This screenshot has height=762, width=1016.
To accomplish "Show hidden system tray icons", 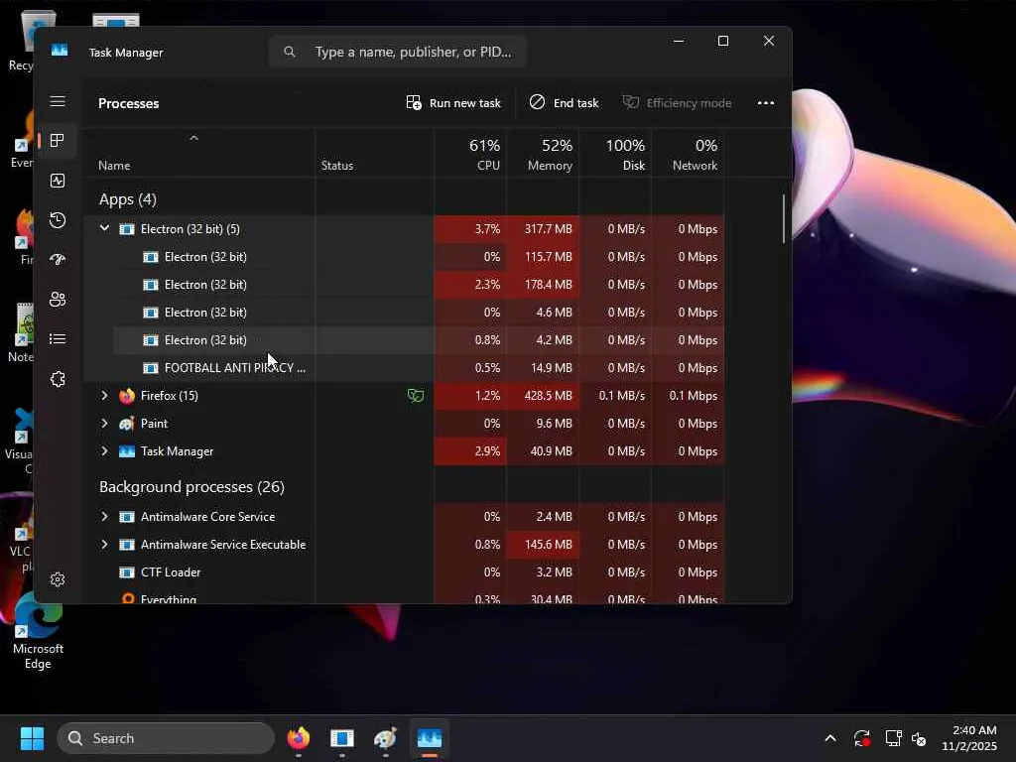I will click(830, 738).
